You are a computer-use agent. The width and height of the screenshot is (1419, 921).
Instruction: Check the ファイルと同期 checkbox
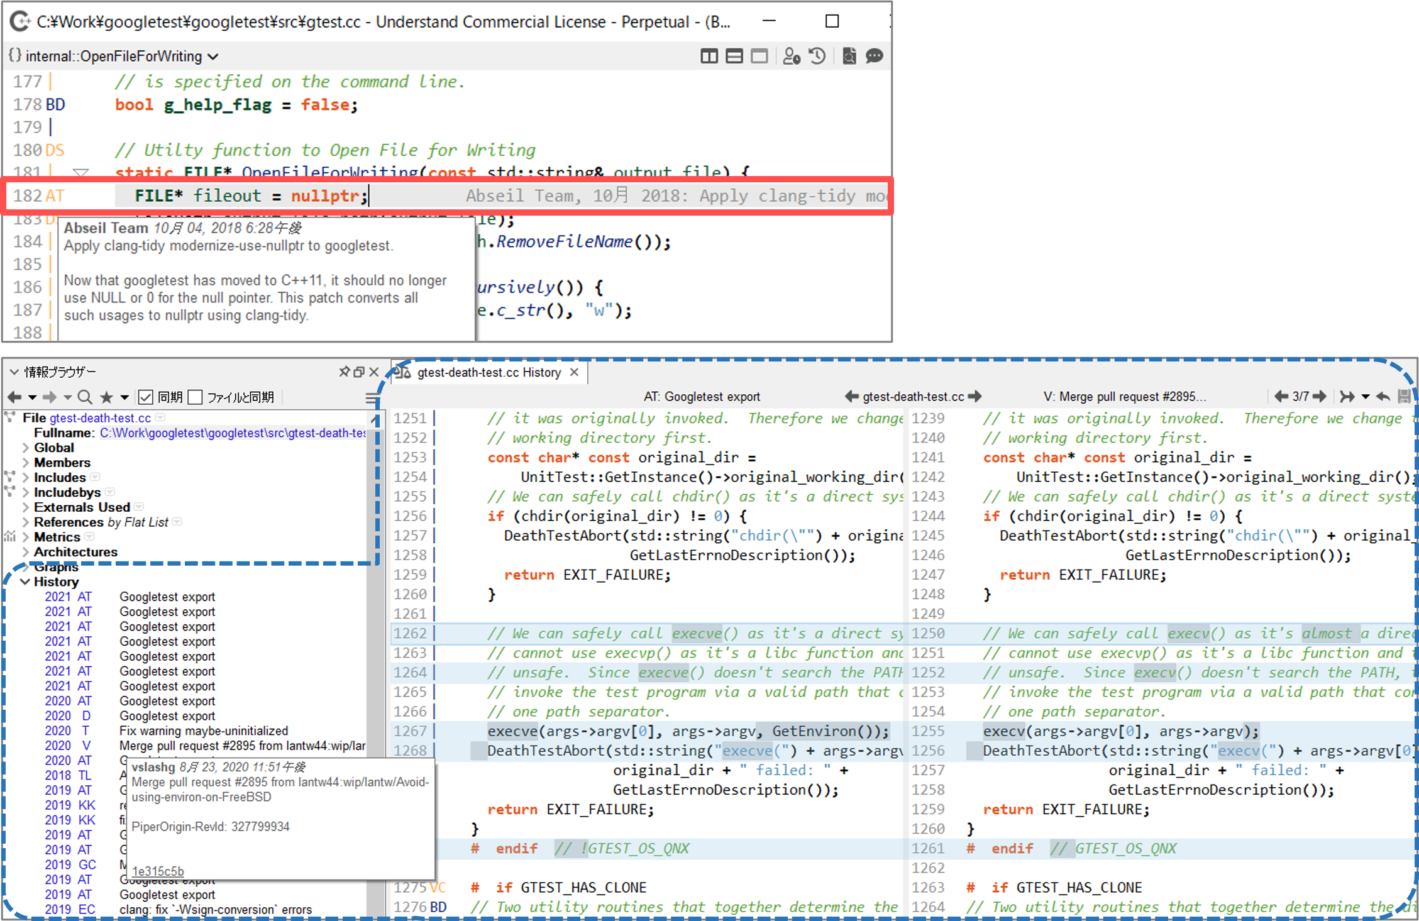tap(196, 397)
